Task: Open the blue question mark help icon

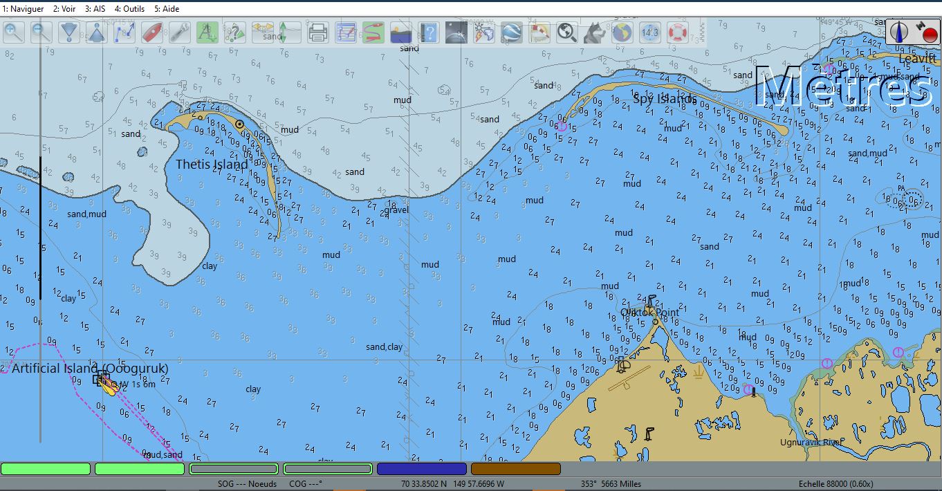Action: pos(429,33)
